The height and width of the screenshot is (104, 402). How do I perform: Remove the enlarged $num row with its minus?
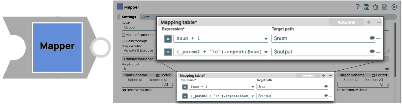click(378, 39)
